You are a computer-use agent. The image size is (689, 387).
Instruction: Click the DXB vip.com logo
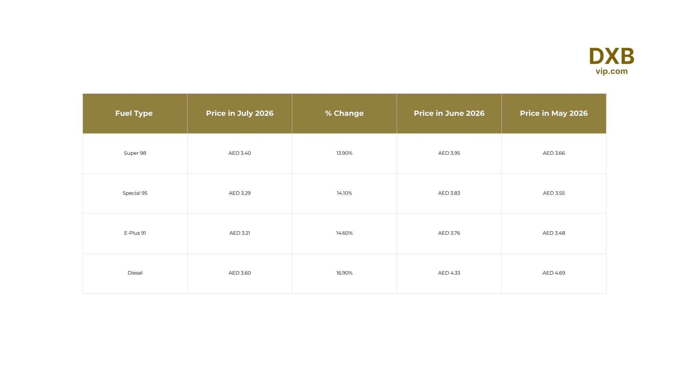click(611, 61)
